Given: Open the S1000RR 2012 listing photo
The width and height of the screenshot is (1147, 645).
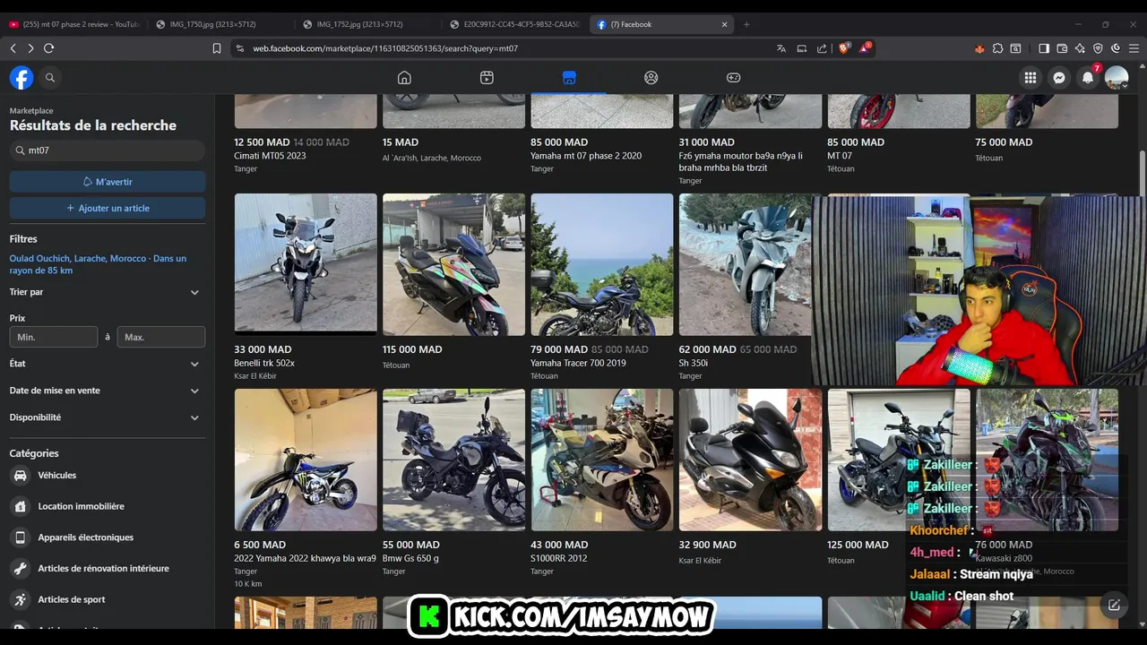Looking at the screenshot, I should (x=602, y=460).
